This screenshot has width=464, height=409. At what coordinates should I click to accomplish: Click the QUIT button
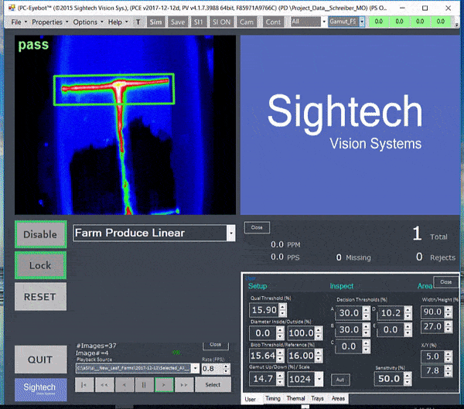click(40, 359)
